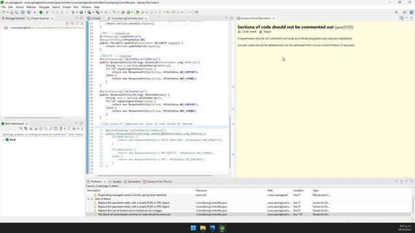
Task: Click the editor horizontal scrollbar
Action: point(154,175)
